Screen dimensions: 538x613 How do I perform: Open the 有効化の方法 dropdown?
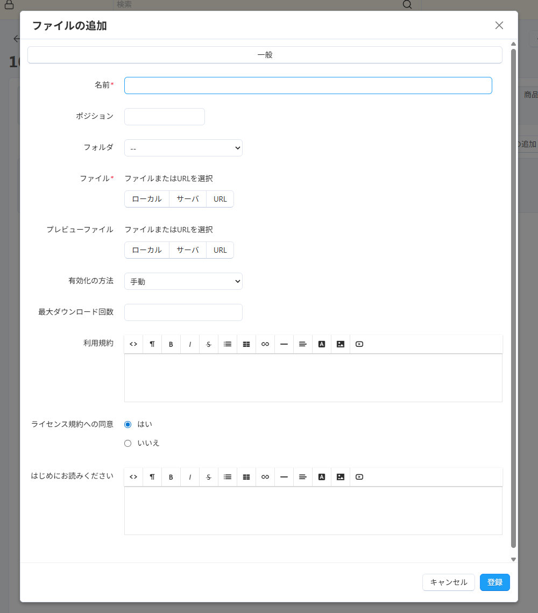click(x=183, y=281)
